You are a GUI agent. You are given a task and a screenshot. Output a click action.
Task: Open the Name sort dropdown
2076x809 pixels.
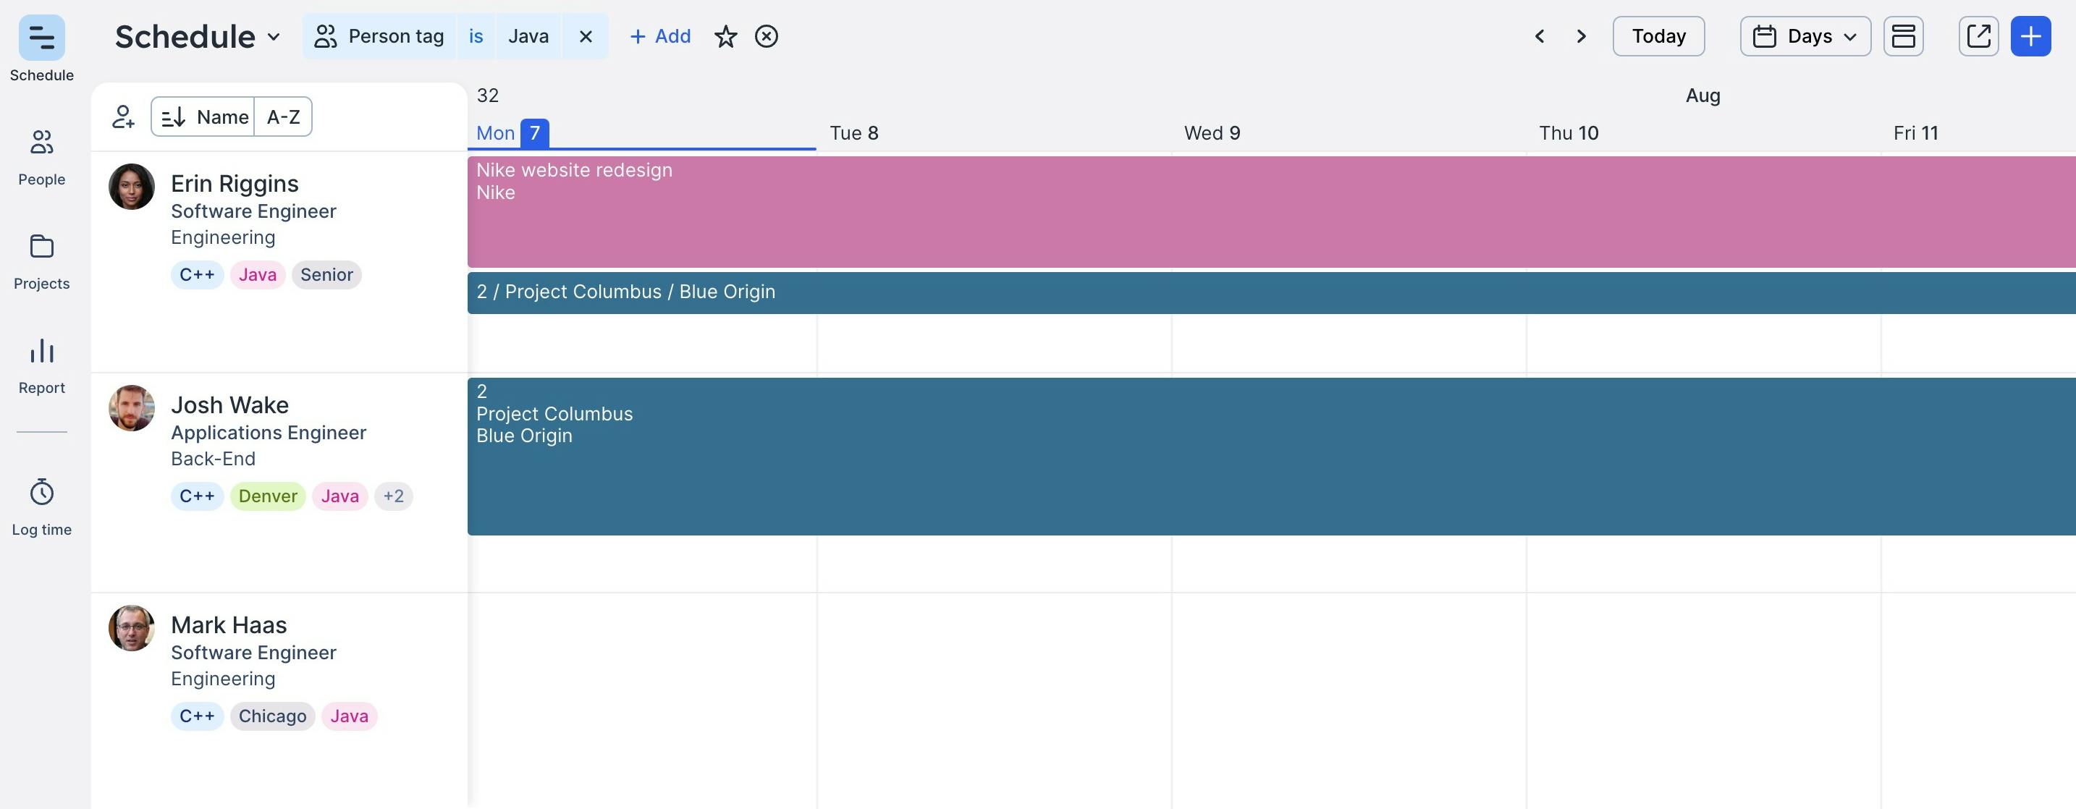tap(203, 117)
